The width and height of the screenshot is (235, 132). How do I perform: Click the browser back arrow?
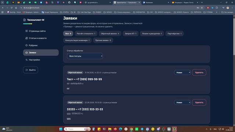click(x=3, y=8)
